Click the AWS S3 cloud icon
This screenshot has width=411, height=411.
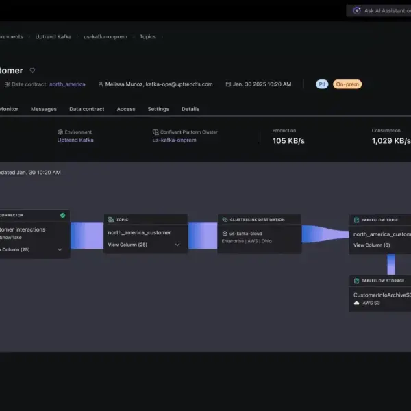point(356,303)
